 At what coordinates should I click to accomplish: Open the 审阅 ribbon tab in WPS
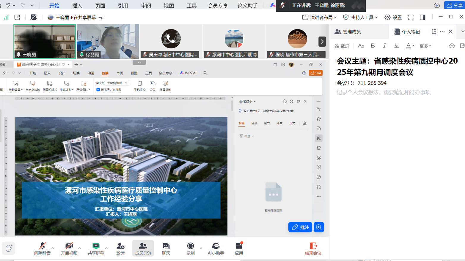119,73
